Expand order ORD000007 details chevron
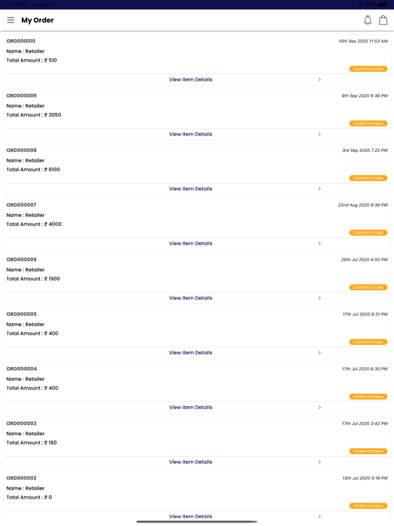The image size is (394, 526). pyautogui.click(x=319, y=244)
